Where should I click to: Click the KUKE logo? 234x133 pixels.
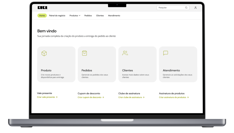click(42, 8)
